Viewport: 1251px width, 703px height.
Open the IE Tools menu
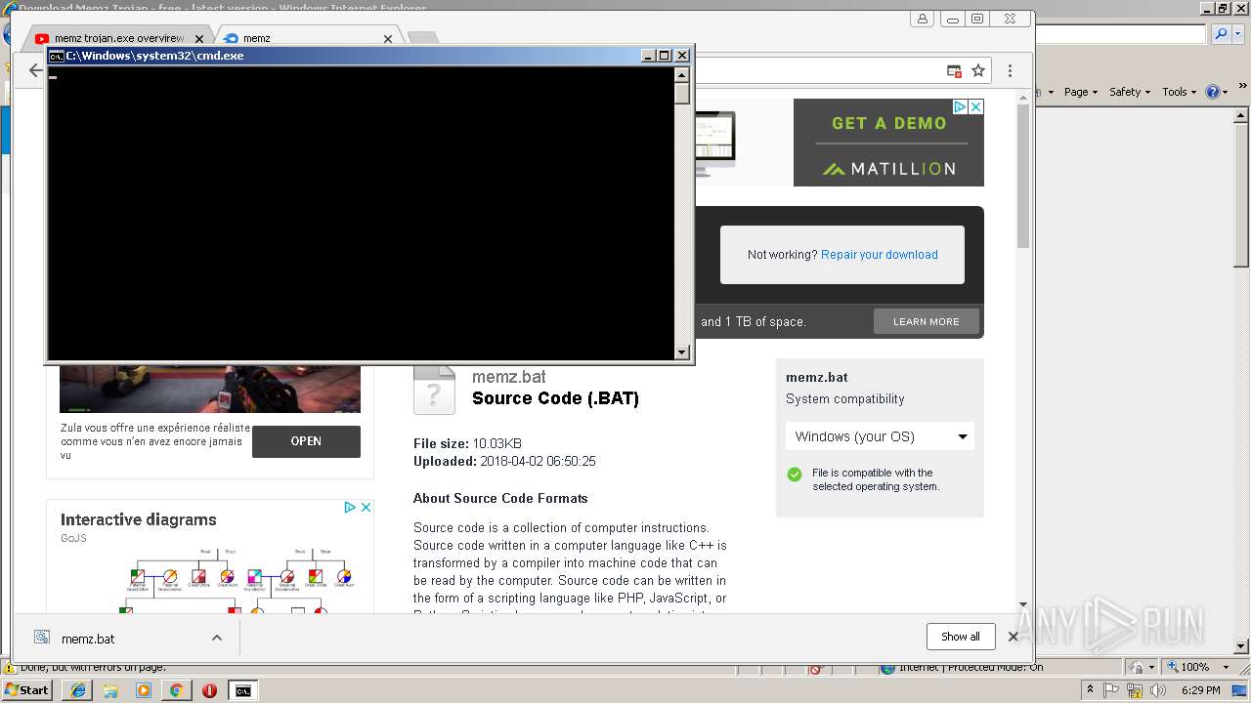[1180, 92]
